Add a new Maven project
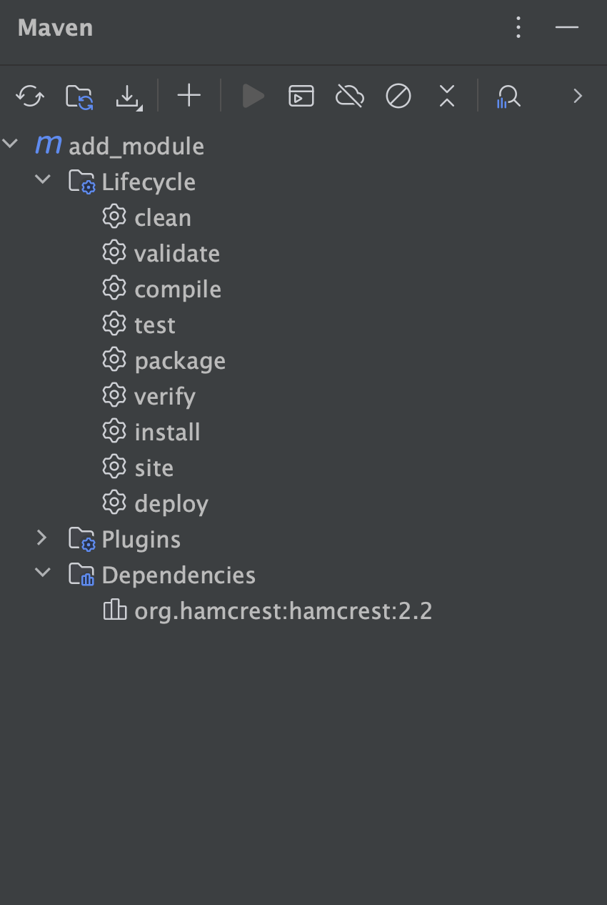The height and width of the screenshot is (905, 607). pos(189,96)
